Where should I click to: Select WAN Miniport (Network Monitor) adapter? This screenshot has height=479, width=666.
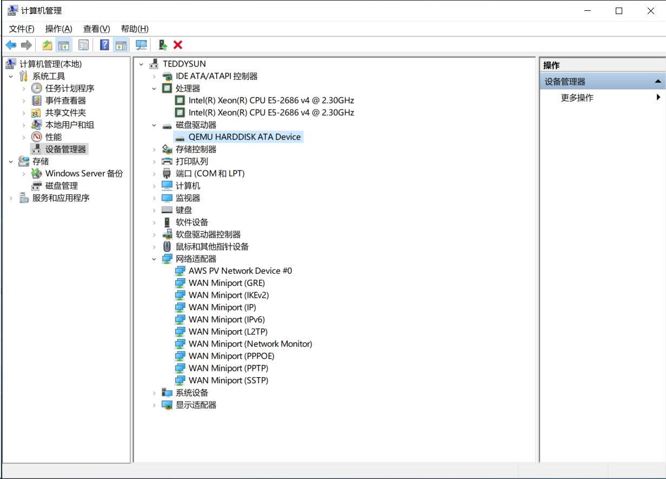tap(250, 344)
